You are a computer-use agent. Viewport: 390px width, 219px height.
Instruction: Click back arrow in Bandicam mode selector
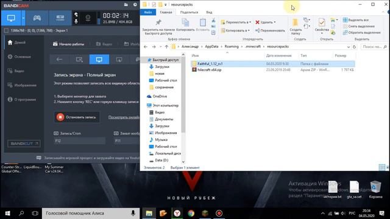click(x=59, y=60)
